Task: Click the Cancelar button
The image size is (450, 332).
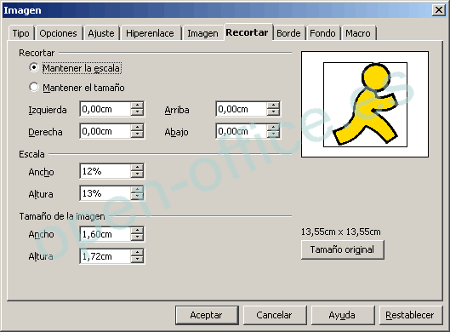Action: pos(275,315)
